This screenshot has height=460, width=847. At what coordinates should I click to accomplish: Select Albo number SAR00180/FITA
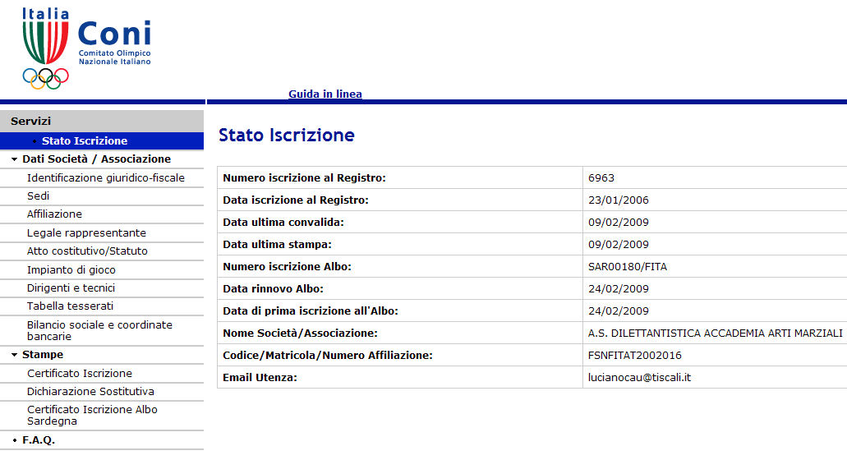(x=628, y=267)
